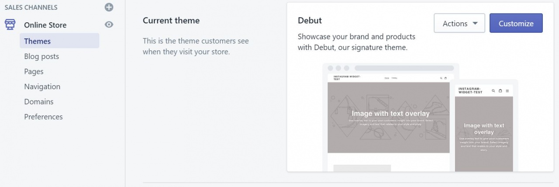Image resolution: width=559 pixels, height=187 pixels.
Task: Open Domains settings
Action: tap(39, 102)
